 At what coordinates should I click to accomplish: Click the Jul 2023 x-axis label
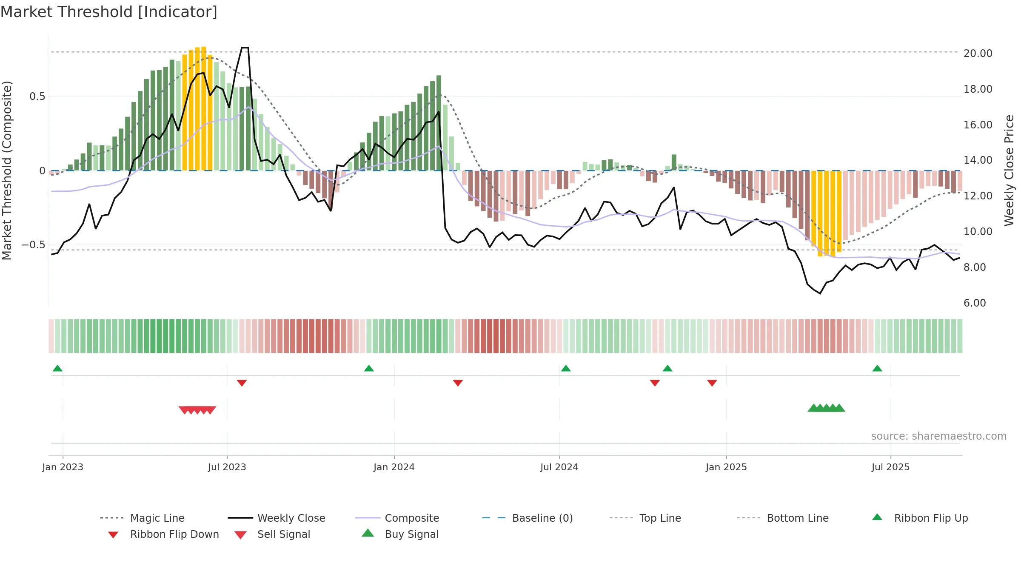click(227, 467)
